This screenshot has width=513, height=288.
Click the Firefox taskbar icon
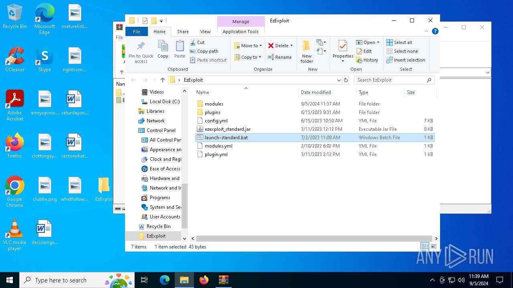click(x=204, y=280)
